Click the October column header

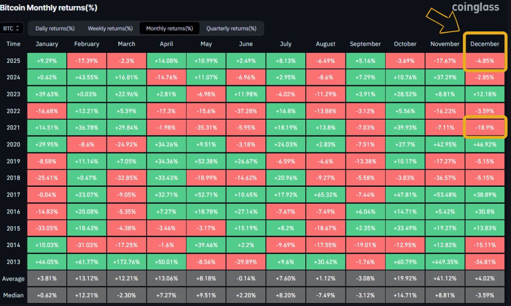click(405, 44)
